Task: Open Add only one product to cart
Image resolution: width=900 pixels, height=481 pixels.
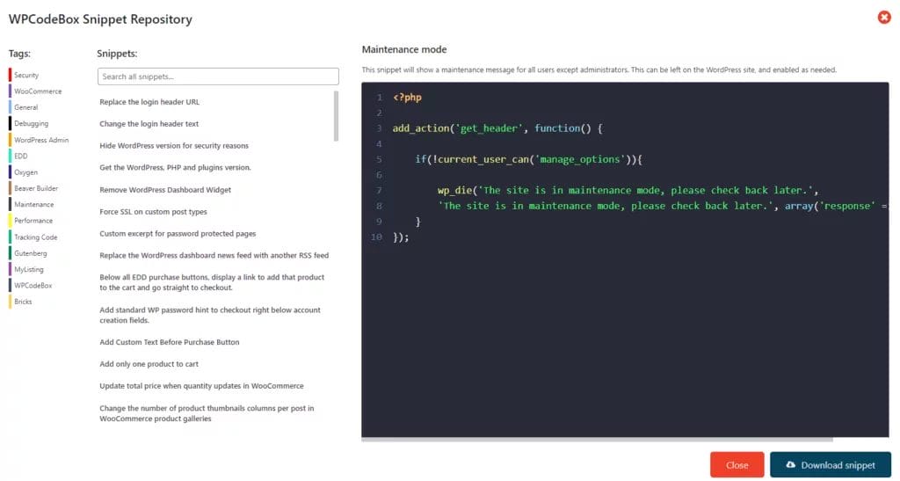Action: point(149,364)
